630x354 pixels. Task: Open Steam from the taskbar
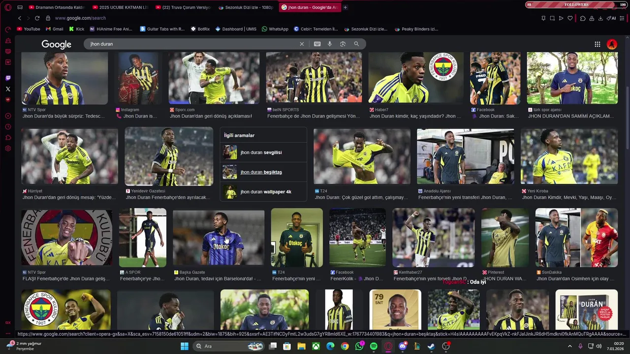click(431, 346)
